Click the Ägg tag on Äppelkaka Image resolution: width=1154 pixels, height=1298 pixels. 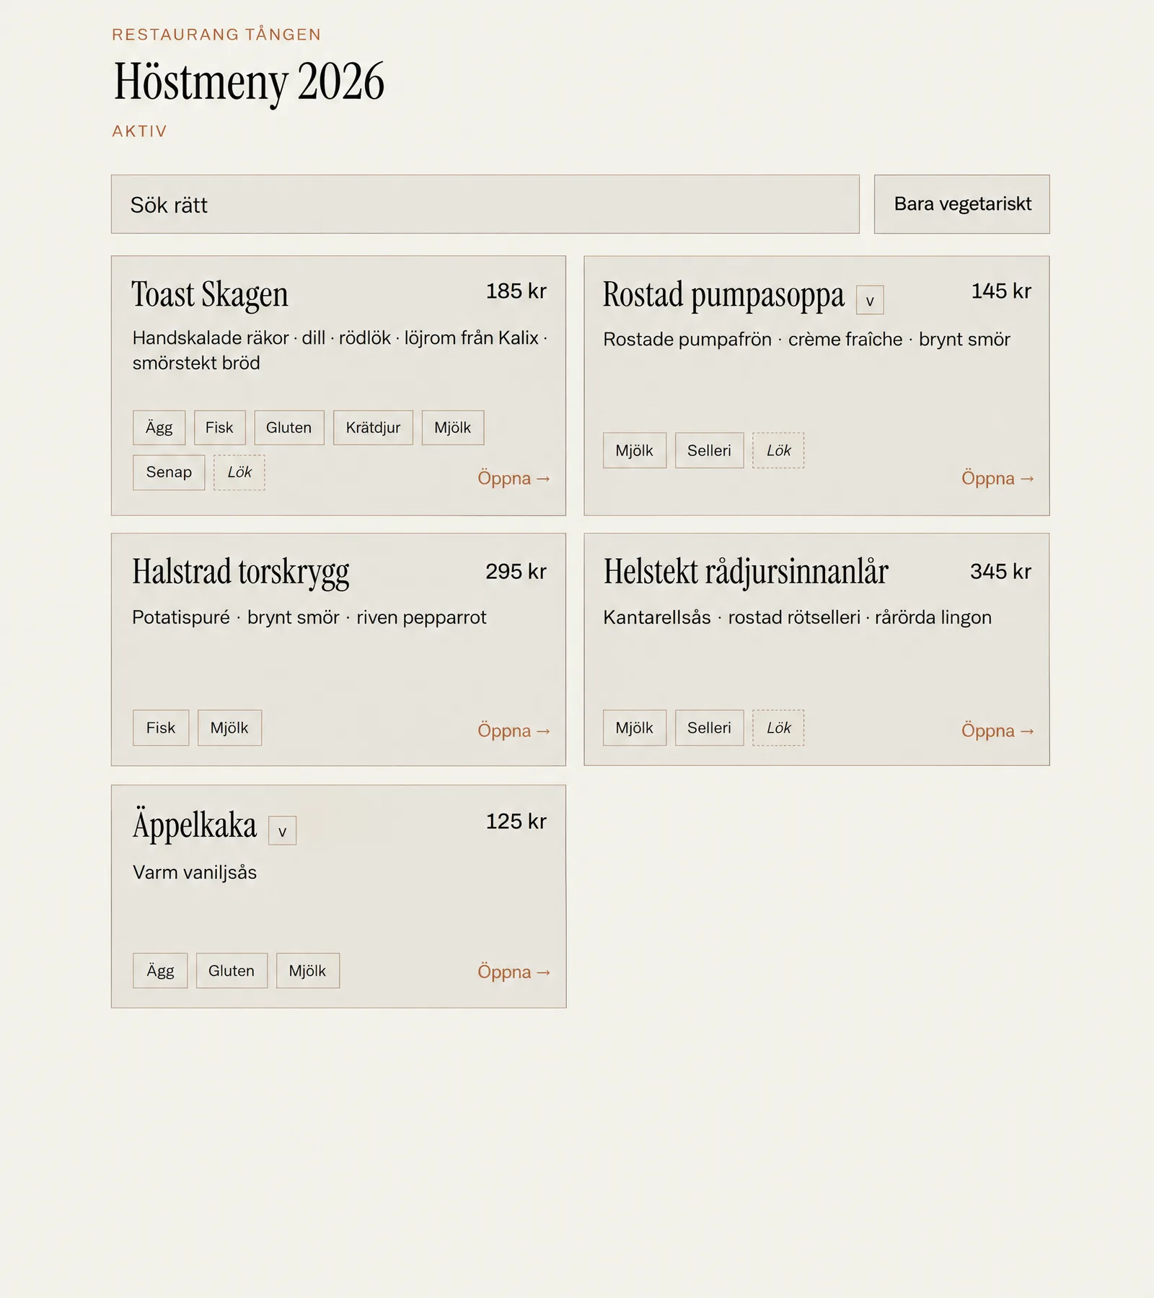point(160,971)
